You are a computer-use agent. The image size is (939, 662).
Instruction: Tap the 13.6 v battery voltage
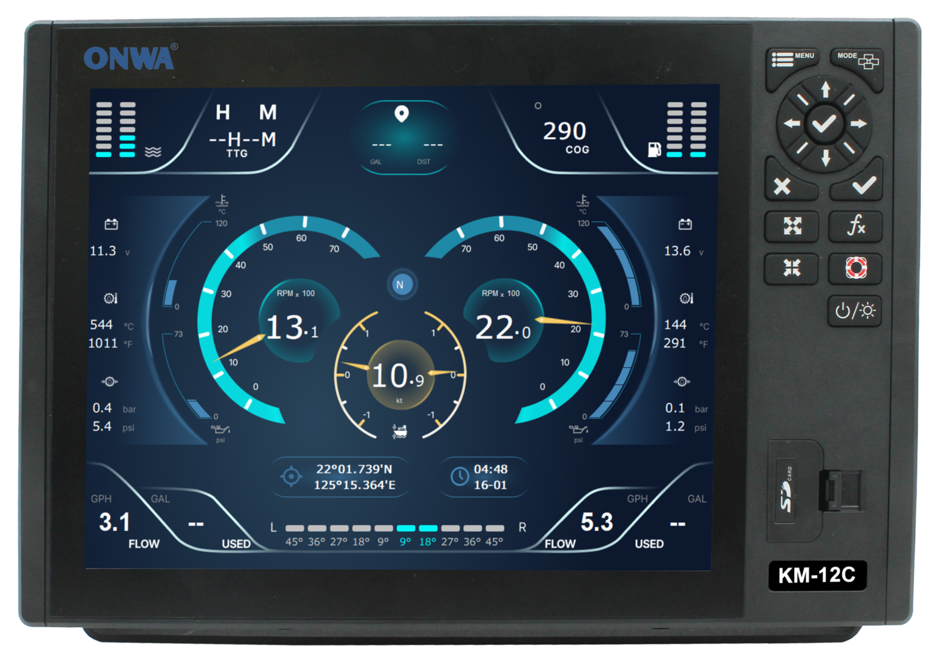677,251
